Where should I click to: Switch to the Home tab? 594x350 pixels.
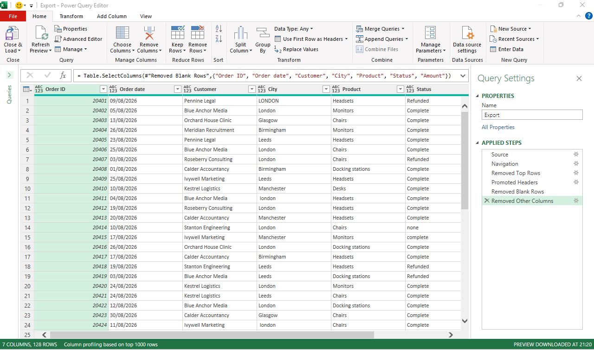(x=39, y=16)
